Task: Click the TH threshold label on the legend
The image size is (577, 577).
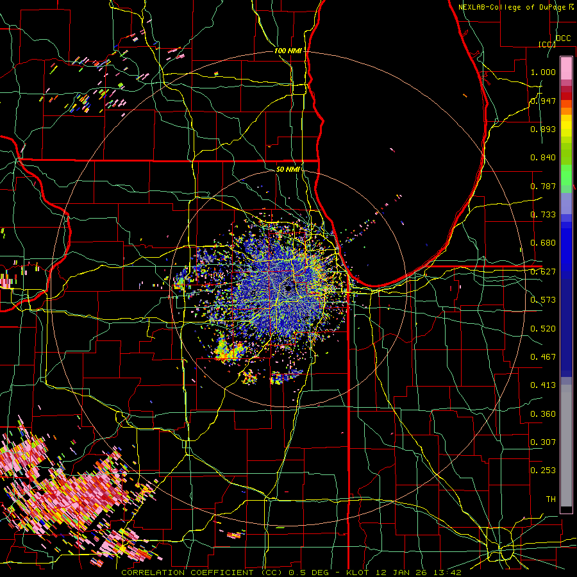Action: [x=551, y=499]
